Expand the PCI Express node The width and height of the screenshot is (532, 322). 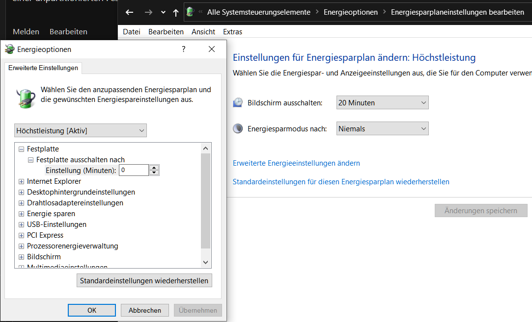click(22, 235)
